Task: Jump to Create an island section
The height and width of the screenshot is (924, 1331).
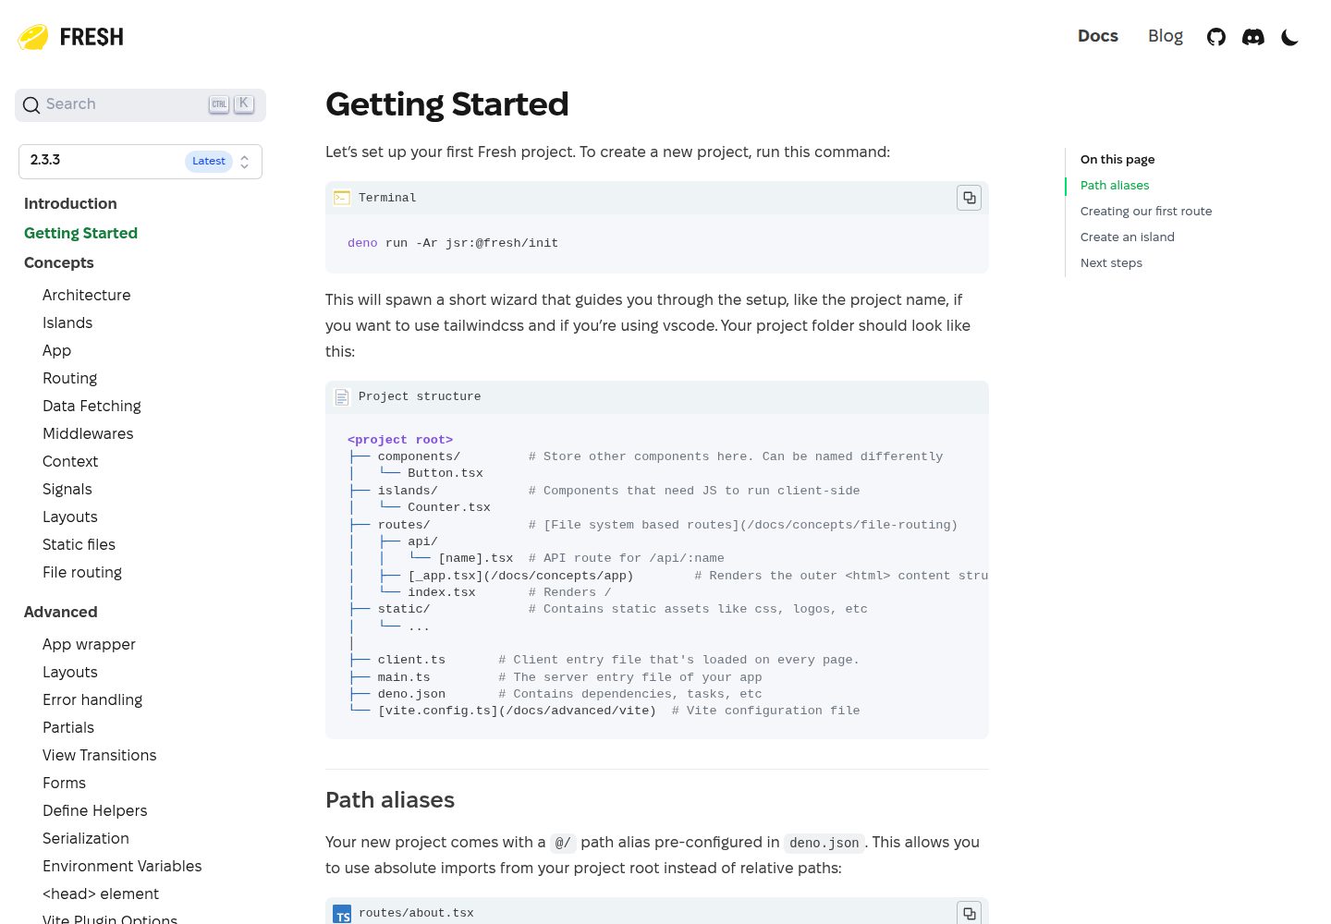Action: (1128, 237)
